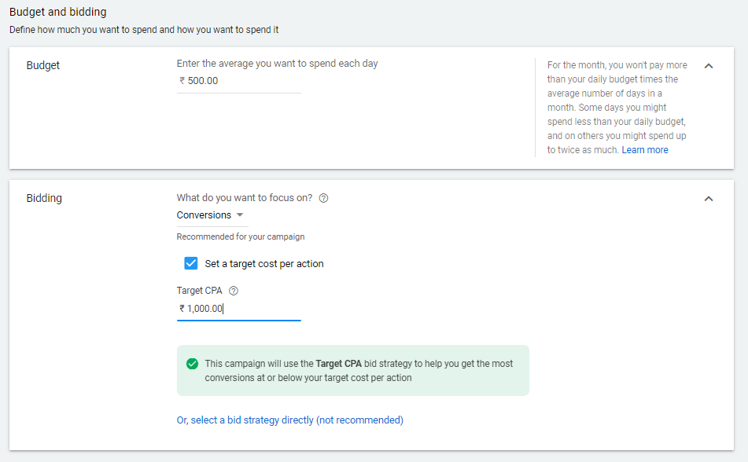
Task: Choose "Or, select a bid strategy directly" link
Action: 289,420
